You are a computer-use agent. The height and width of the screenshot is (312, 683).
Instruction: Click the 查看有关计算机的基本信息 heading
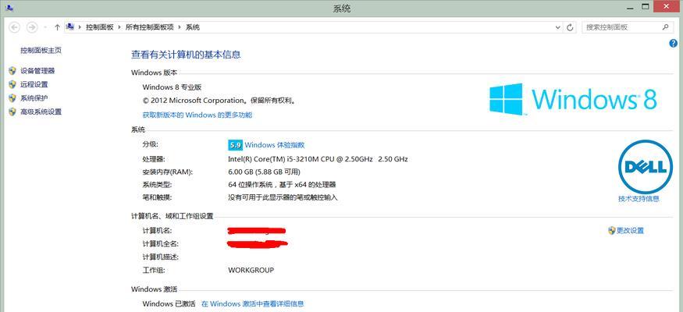pos(186,55)
